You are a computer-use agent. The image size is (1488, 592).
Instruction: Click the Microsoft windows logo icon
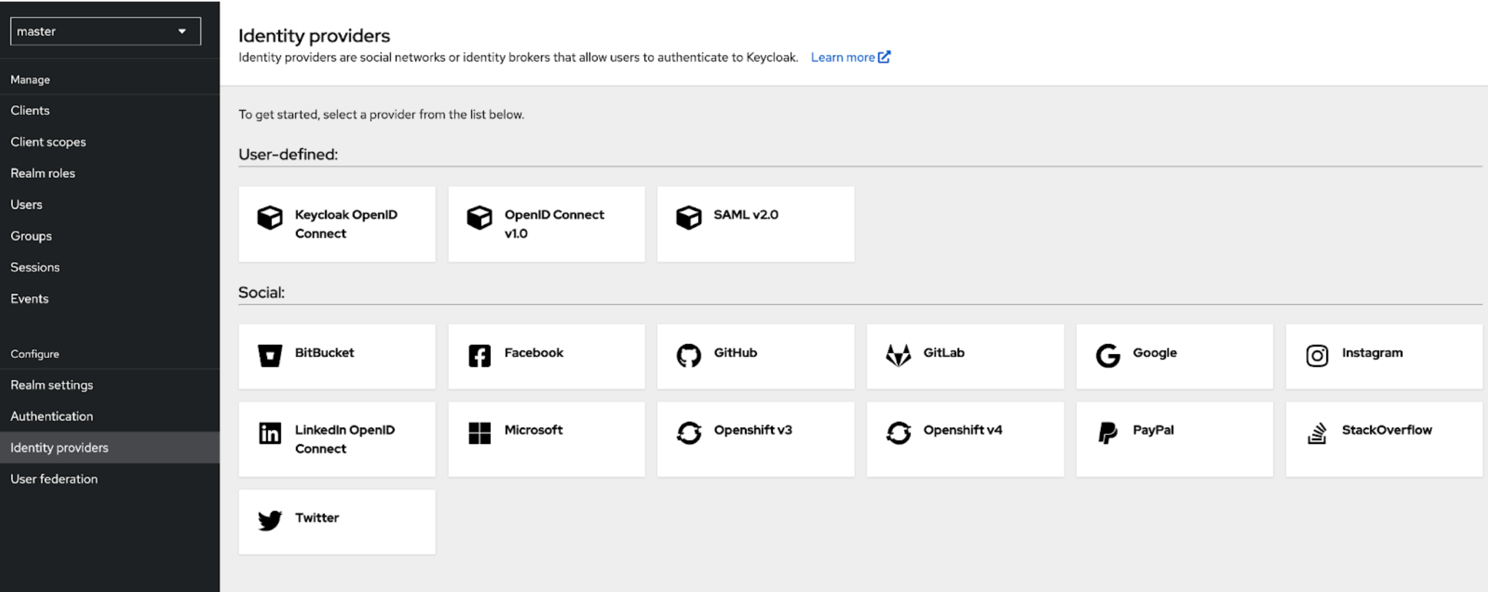pos(479,433)
